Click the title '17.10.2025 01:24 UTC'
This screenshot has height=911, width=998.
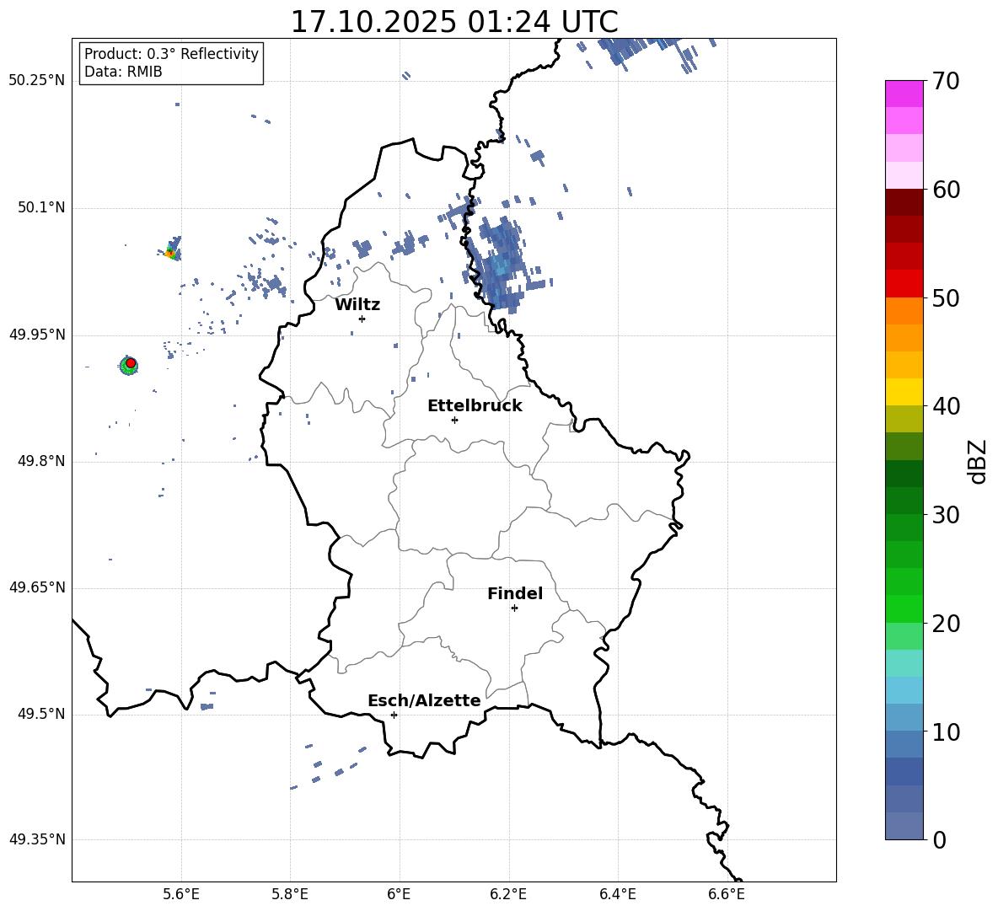pyautogui.click(x=453, y=21)
